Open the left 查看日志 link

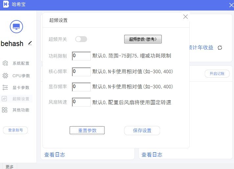click(55, 155)
